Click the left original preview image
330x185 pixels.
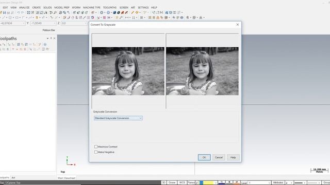pyautogui.click(x=128, y=71)
